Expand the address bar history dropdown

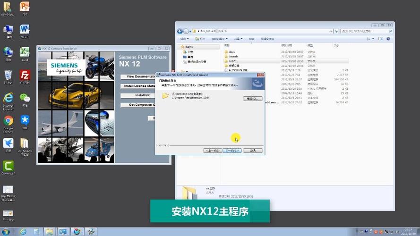(x=331, y=31)
